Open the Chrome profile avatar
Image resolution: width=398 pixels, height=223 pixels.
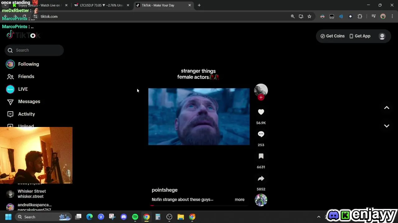click(x=383, y=16)
